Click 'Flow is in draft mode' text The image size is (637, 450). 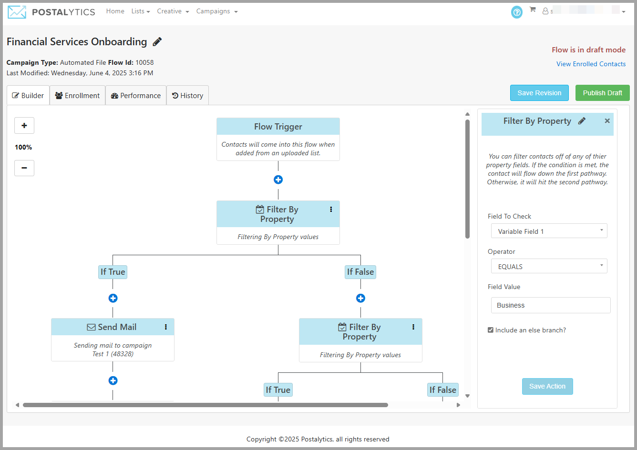588,50
